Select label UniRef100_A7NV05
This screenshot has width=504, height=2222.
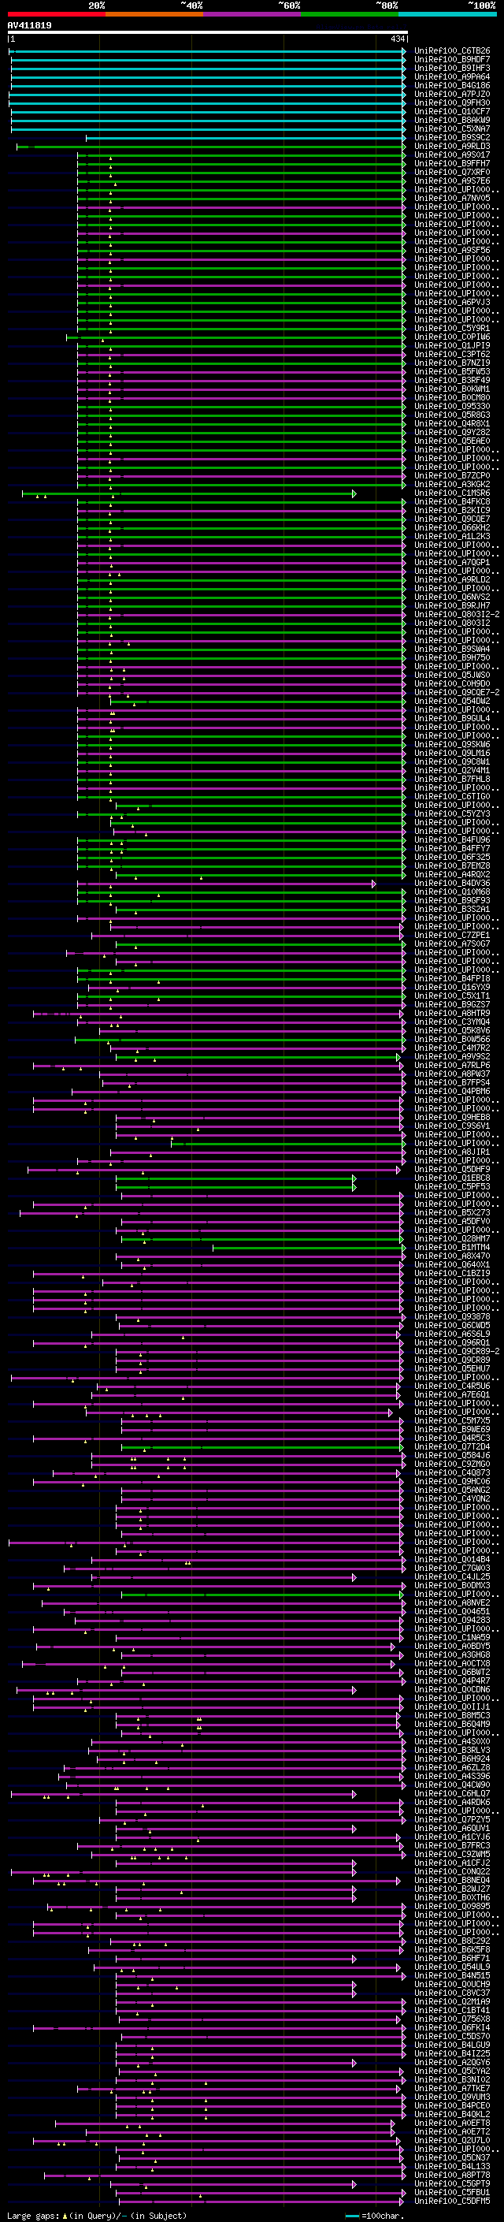tap(452, 199)
